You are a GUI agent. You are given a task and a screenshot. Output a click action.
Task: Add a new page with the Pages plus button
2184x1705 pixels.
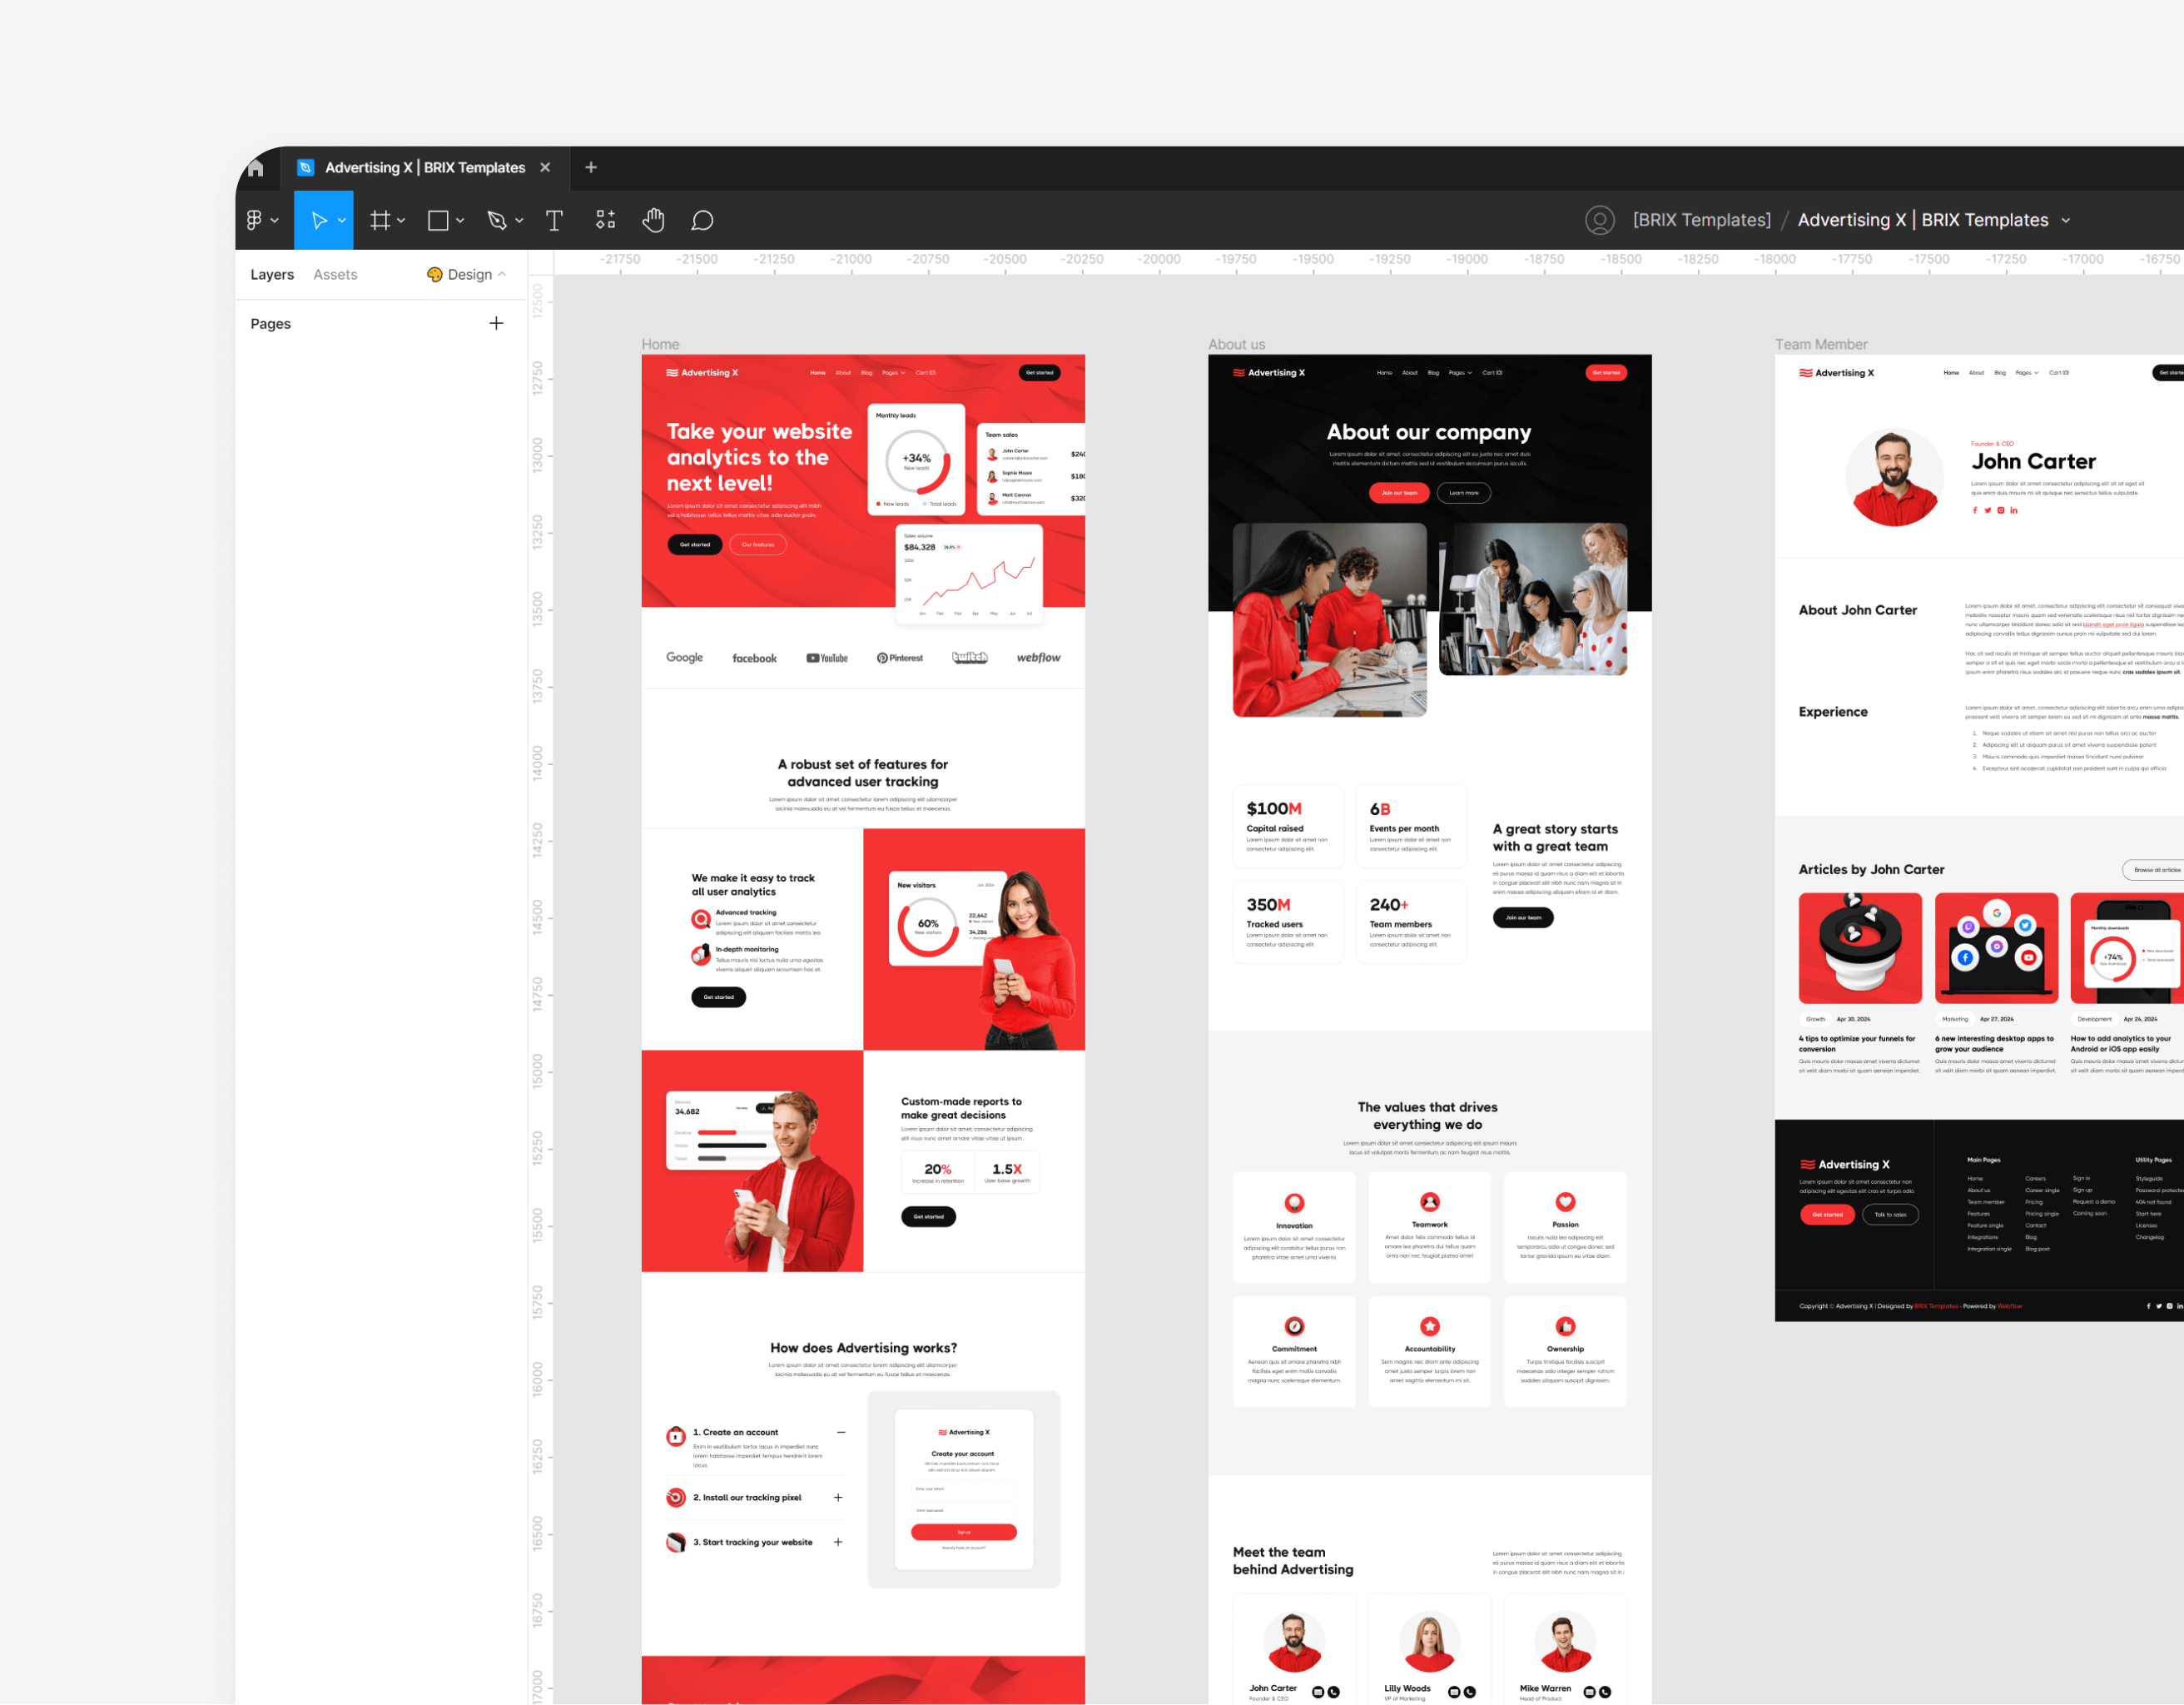coord(496,322)
